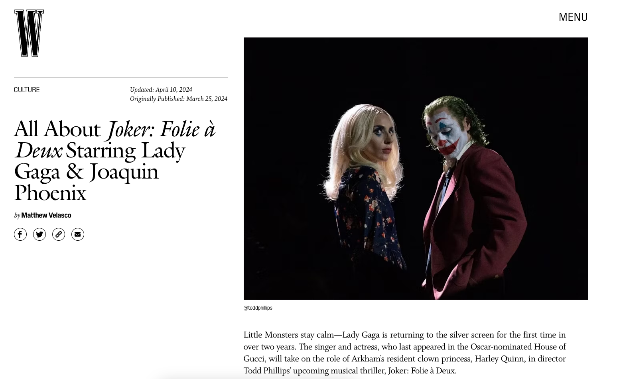Share the article on Twitter
Image resolution: width=619 pixels, height=379 pixels.
tap(39, 234)
